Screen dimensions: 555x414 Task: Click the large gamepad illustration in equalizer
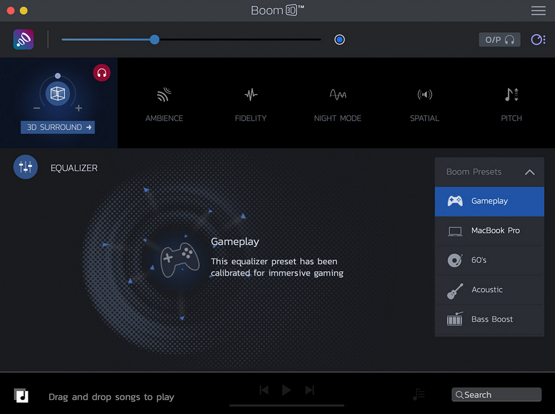[180, 260]
